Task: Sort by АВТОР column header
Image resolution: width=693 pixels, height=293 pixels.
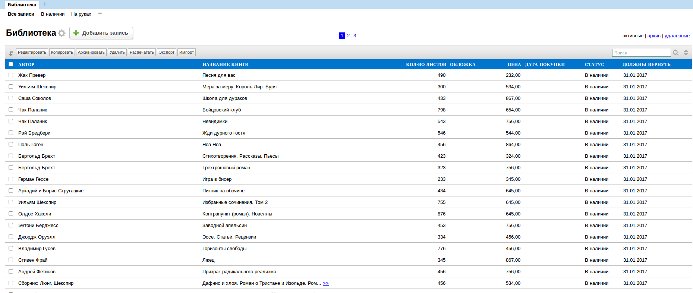Action: click(26, 64)
